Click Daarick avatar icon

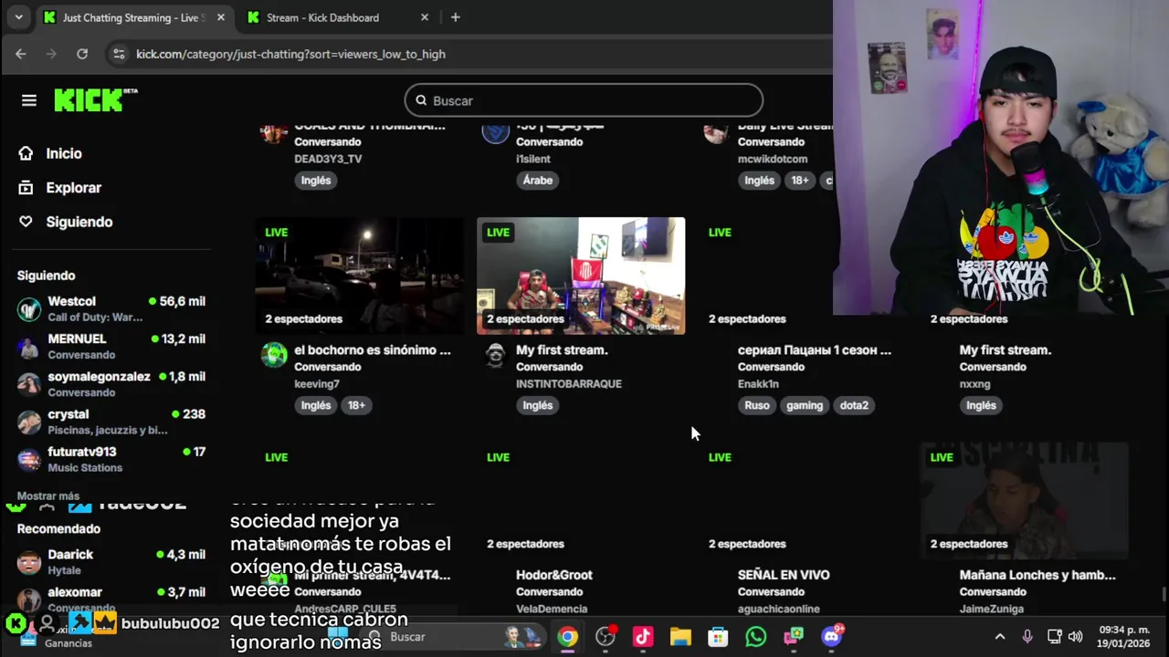click(x=29, y=562)
